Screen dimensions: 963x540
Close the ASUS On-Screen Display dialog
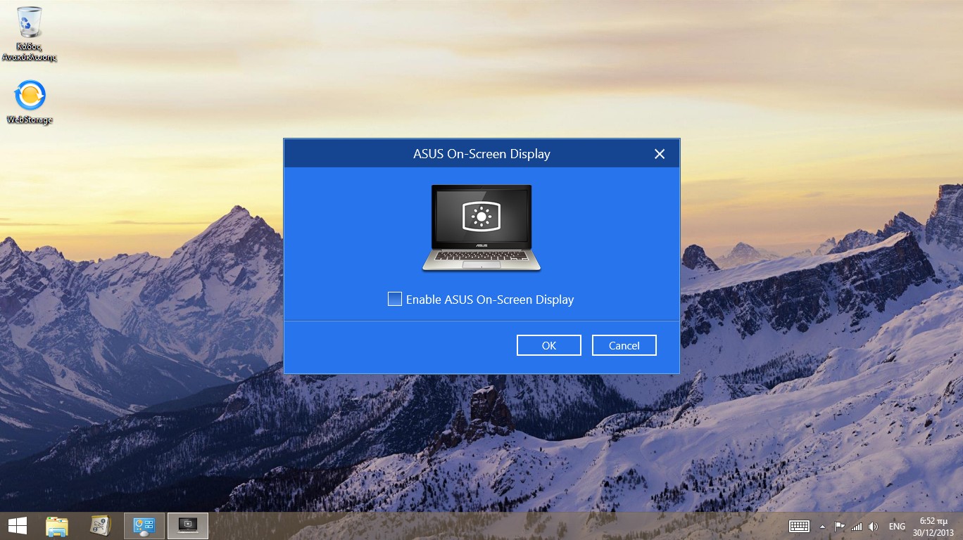click(x=660, y=154)
